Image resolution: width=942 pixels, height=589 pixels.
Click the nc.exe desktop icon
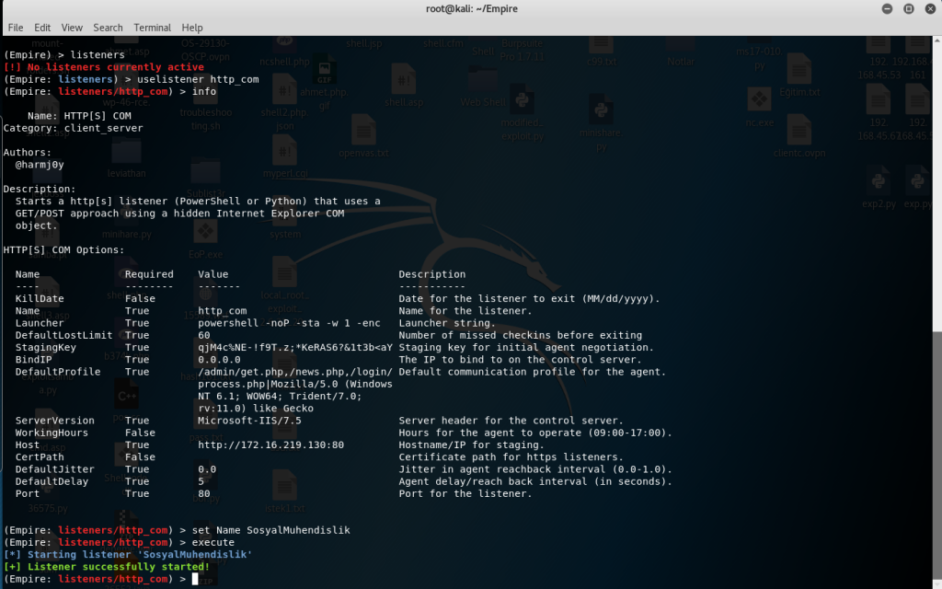click(759, 103)
